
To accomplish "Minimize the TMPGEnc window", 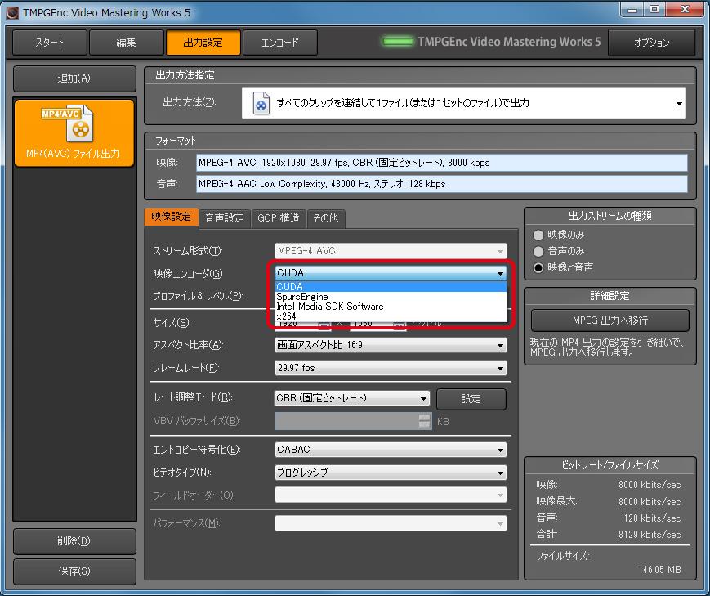I will pos(632,10).
